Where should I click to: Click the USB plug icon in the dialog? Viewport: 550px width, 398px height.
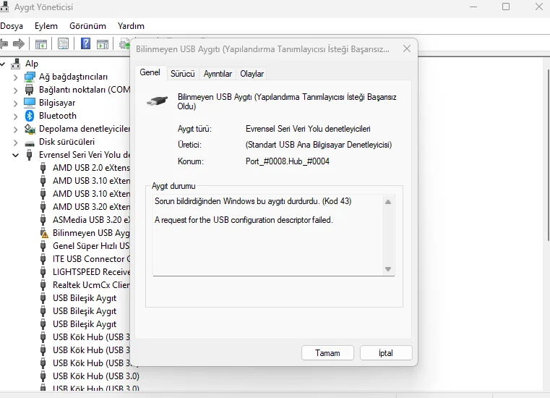[157, 101]
